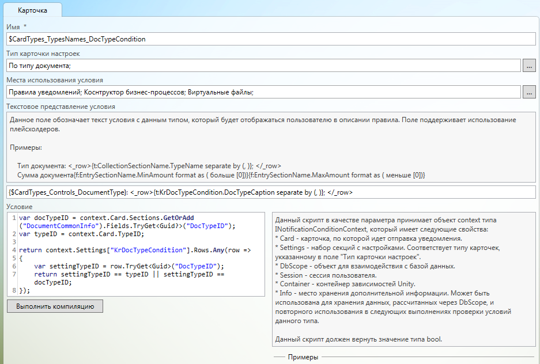Click 'Конструктор бизнес-процессов' entry in usage field
This screenshot has height=364, width=540.
pos(135,92)
